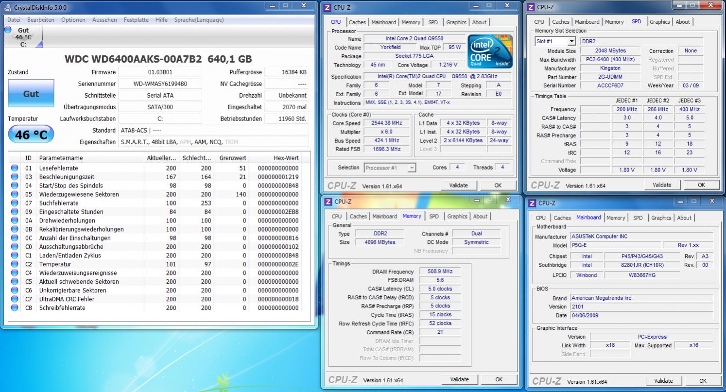726x392 pixels.
Task: Open the Festplatte menu
Action: (x=137, y=20)
